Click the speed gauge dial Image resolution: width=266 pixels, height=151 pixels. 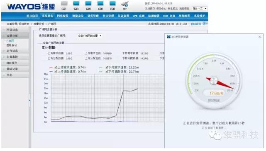point(214,81)
